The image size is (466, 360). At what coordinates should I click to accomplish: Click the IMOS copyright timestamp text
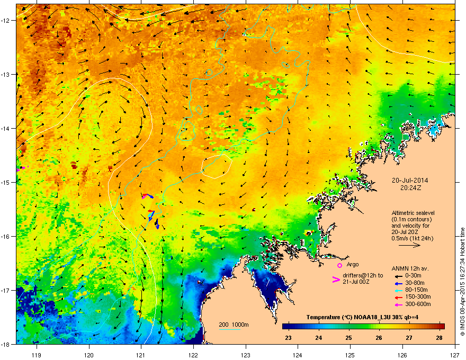[x=462, y=282]
